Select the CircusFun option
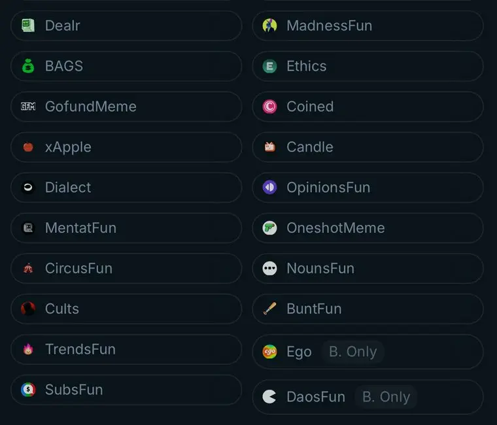Screen dimensions: 497x425 point(126,269)
